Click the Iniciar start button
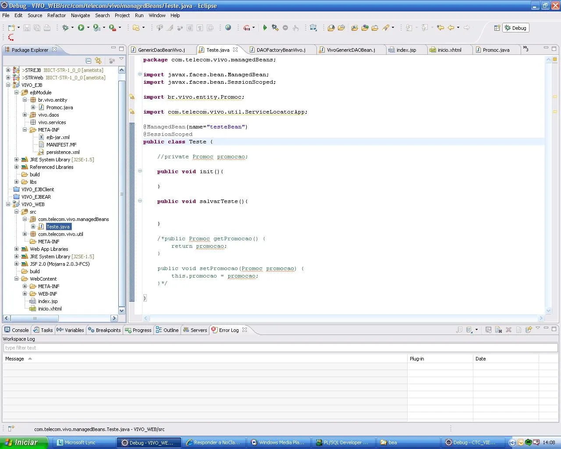 22,442
